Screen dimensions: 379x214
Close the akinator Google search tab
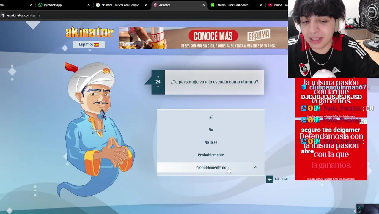coord(146,5)
